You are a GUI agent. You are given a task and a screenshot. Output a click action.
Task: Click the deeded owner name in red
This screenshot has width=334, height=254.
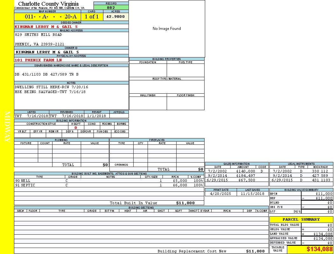[46, 27]
